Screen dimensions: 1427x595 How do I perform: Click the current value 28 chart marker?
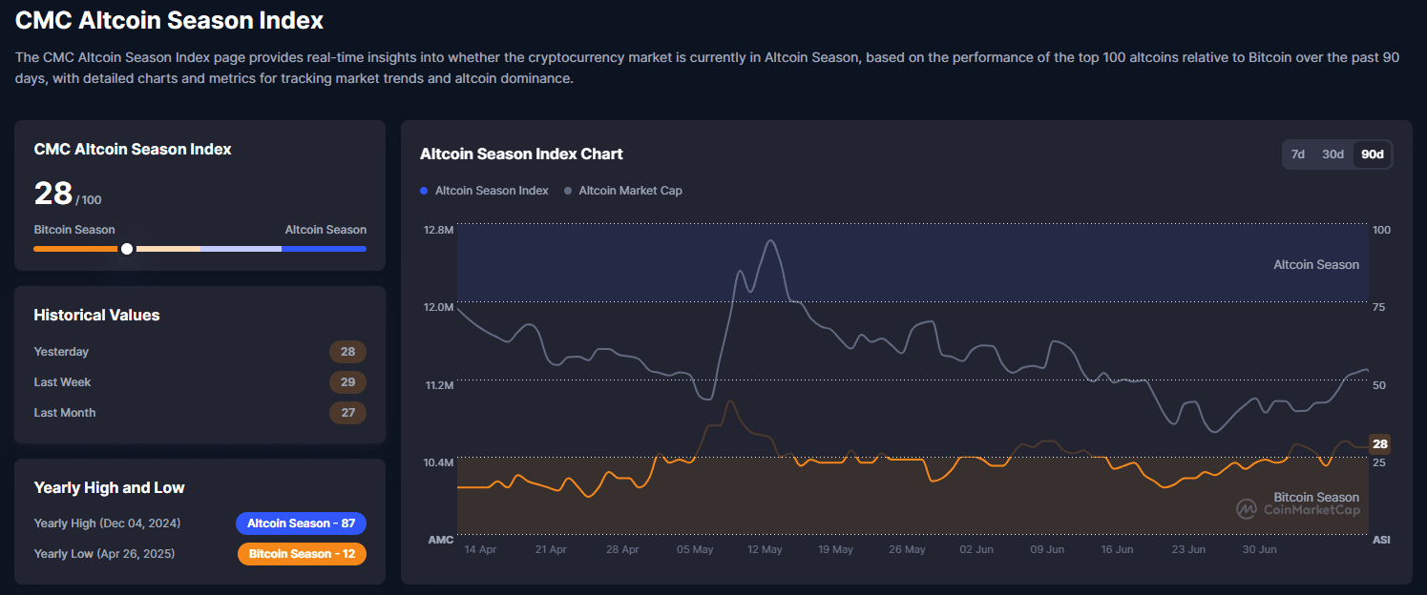click(1379, 443)
